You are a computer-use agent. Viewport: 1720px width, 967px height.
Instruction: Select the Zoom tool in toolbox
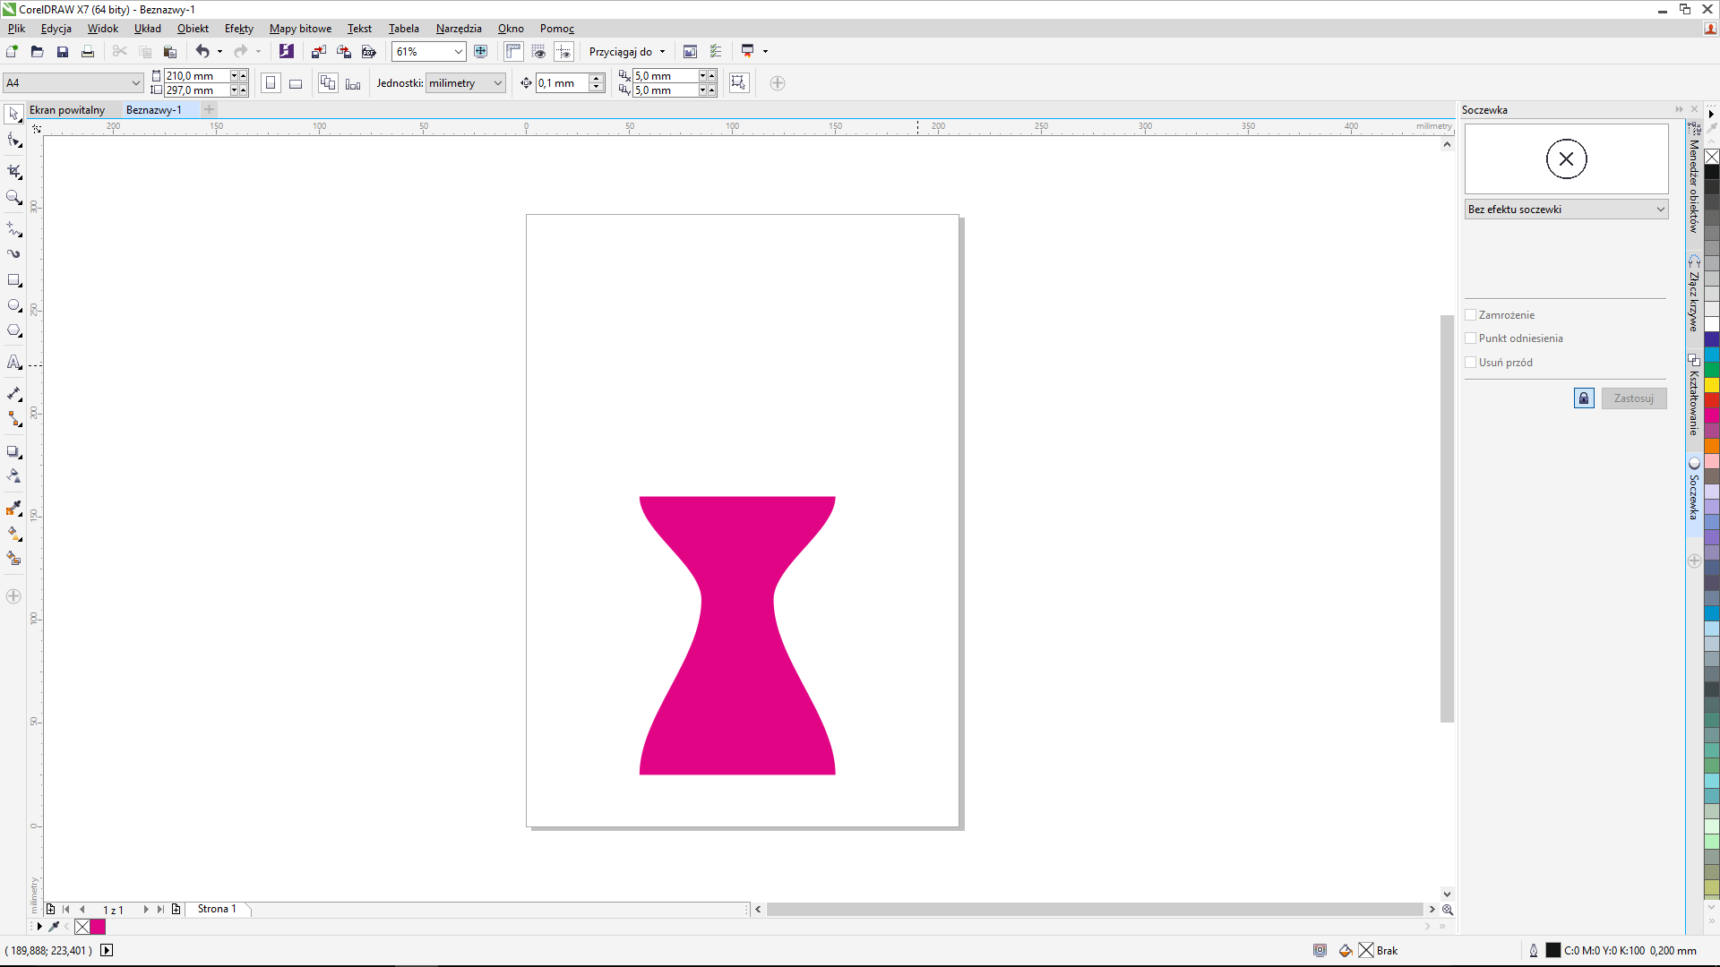tap(13, 197)
